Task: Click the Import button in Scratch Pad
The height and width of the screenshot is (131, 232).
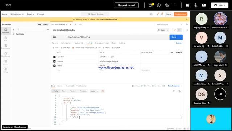Action: [46, 24]
